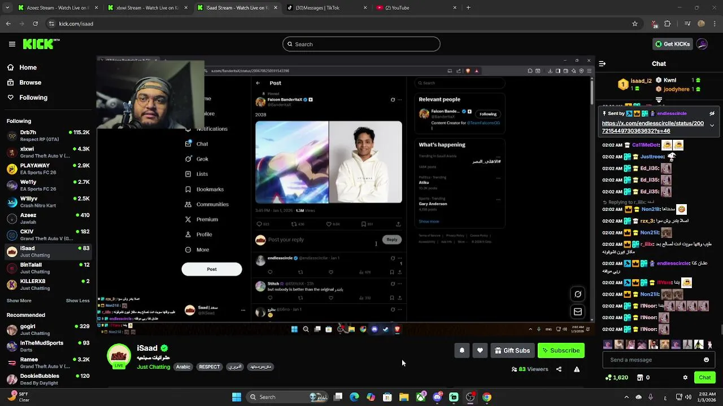This screenshot has height=406, width=723.
Task: Unpin the pinned chat message icon
Action: coord(712,113)
